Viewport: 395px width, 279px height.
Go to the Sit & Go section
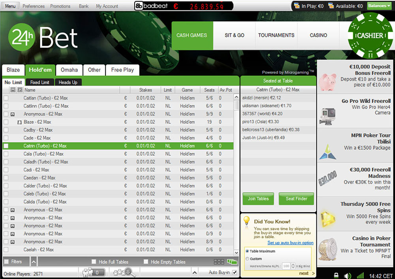click(x=235, y=35)
